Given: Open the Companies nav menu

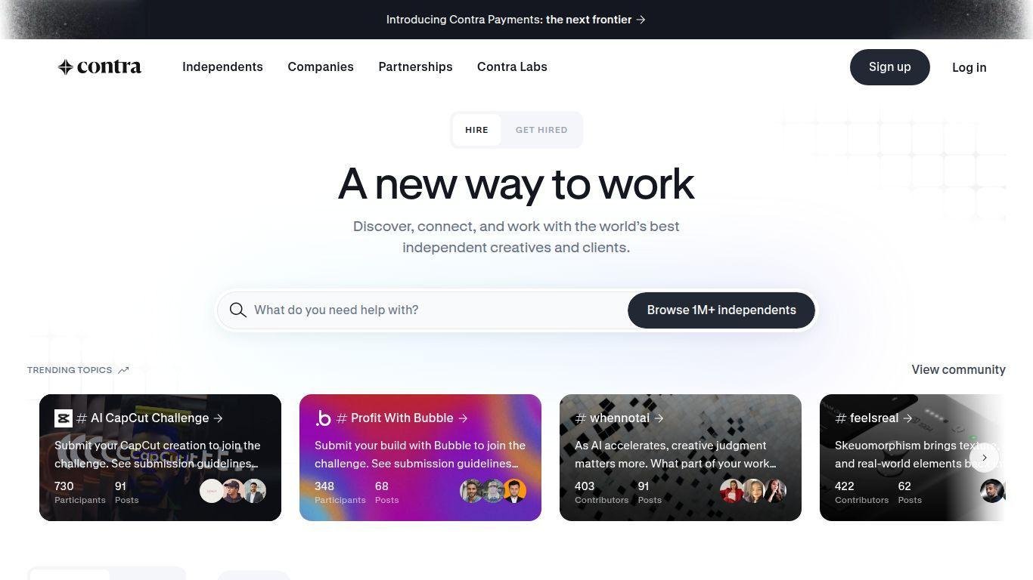Looking at the screenshot, I should pyautogui.click(x=321, y=67).
